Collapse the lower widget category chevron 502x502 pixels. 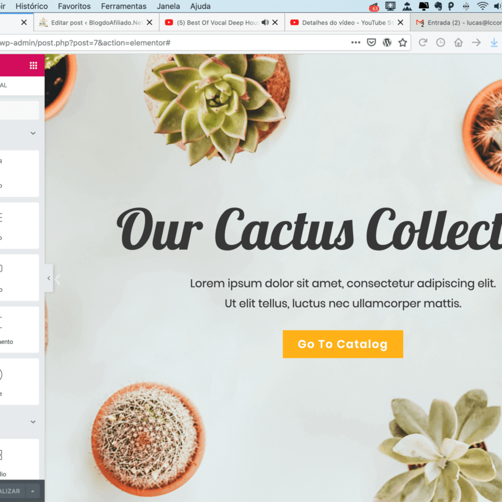click(33, 422)
